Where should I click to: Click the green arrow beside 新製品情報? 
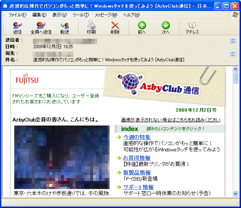(x=119, y=172)
